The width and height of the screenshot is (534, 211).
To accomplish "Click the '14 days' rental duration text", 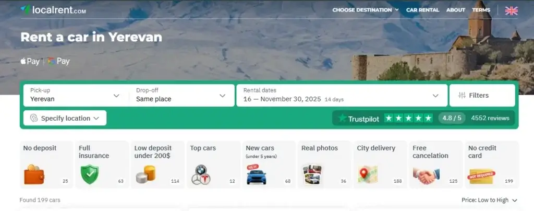I will point(334,100).
